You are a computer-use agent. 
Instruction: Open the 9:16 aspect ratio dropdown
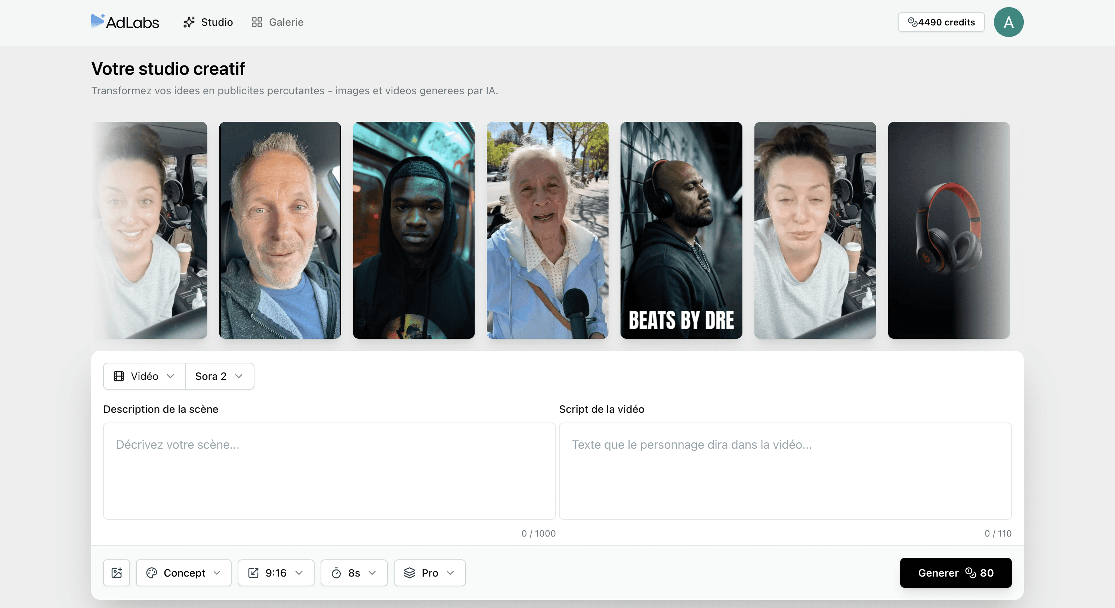point(276,573)
